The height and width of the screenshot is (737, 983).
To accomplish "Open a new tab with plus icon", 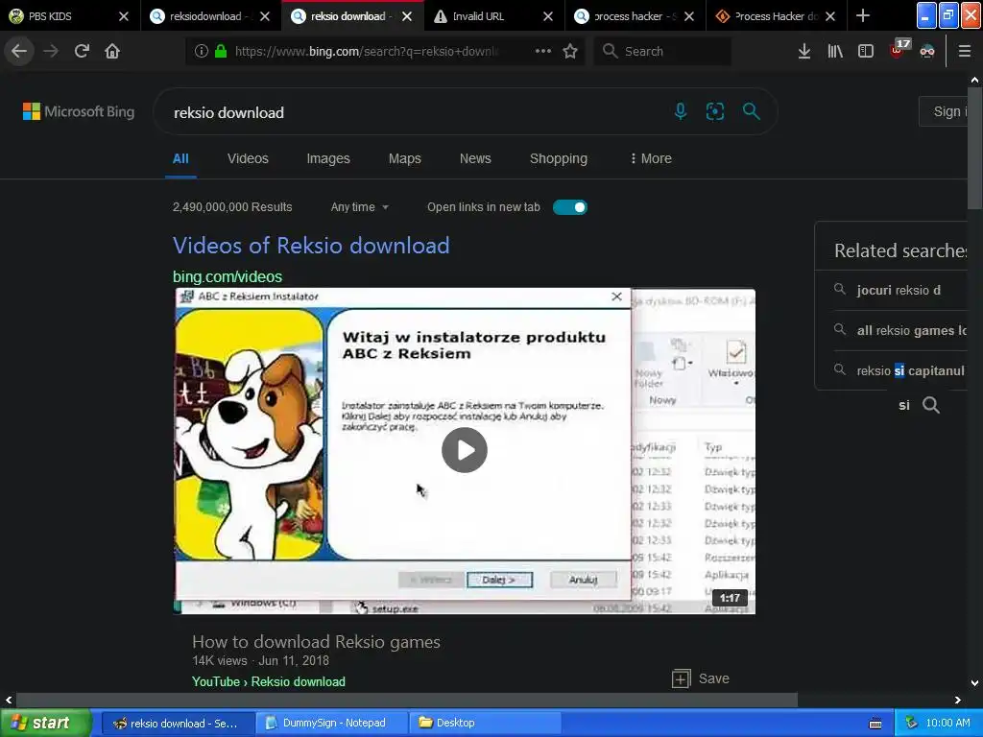I will click(863, 15).
